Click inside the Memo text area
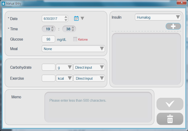 [x=98, y=107]
